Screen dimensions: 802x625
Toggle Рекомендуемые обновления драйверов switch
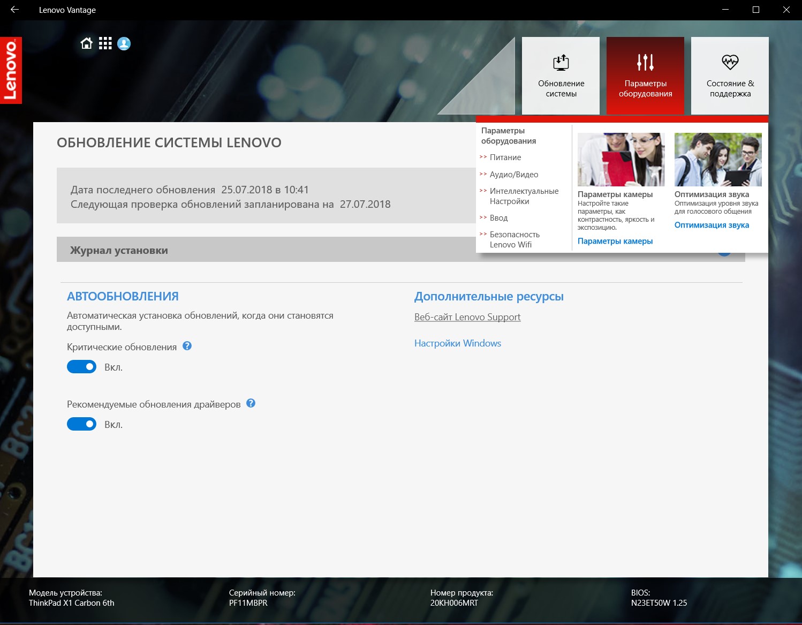pos(81,424)
